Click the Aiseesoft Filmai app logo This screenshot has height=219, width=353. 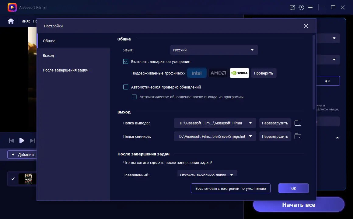click(12, 7)
